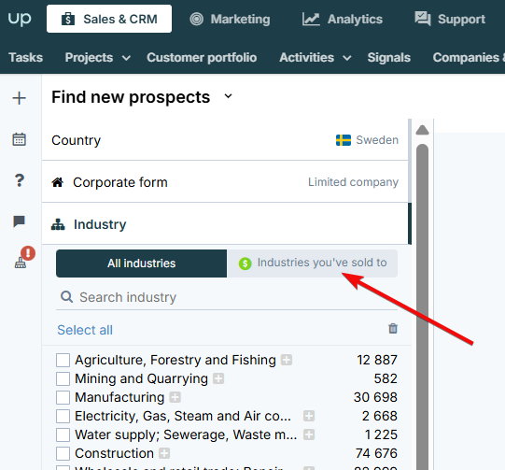The width and height of the screenshot is (505, 470).
Task: Click the briefcase icon on Sales & CRM
Action: click(x=68, y=19)
